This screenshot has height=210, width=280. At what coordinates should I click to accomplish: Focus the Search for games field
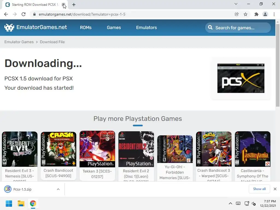[x=238, y=28]
